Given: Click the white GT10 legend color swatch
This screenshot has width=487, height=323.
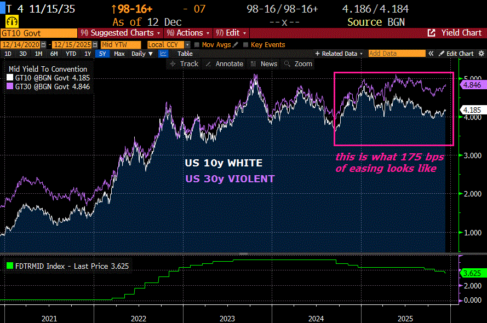Looking at the screenshot, I should tap(10, 77).
